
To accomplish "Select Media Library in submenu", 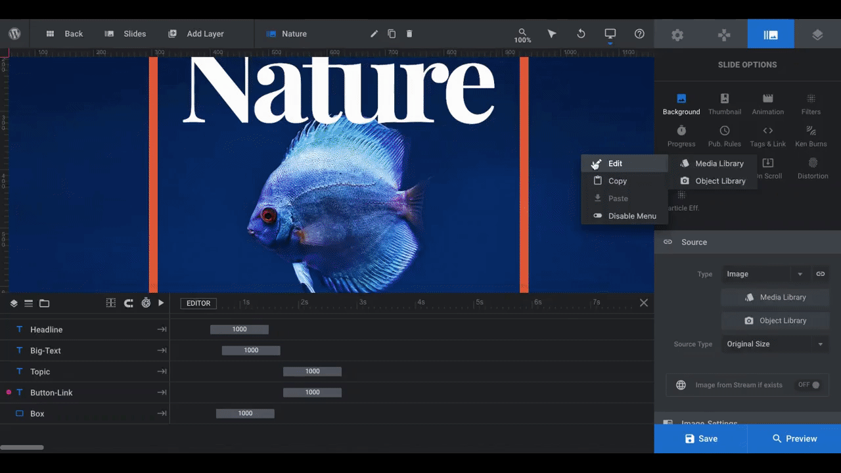I will 713,164.
